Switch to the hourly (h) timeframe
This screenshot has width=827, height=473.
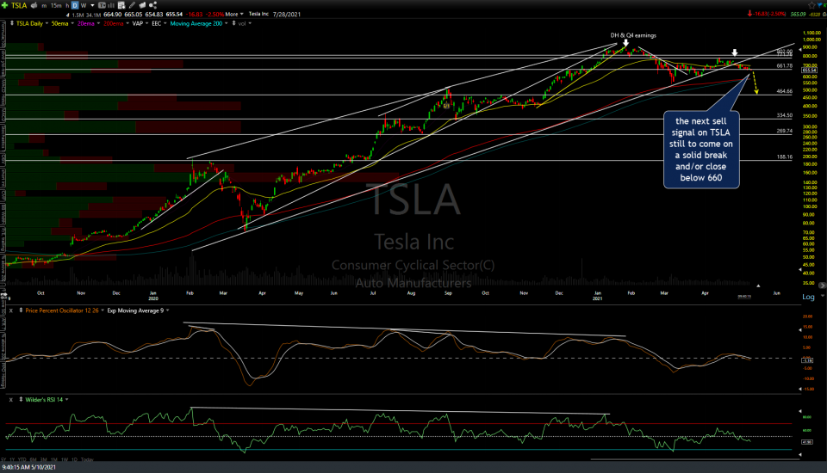click(x=67, y=5)
